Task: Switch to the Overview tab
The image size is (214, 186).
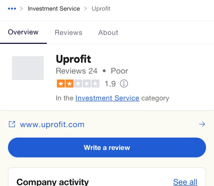Action: click(x=23, y=32)
